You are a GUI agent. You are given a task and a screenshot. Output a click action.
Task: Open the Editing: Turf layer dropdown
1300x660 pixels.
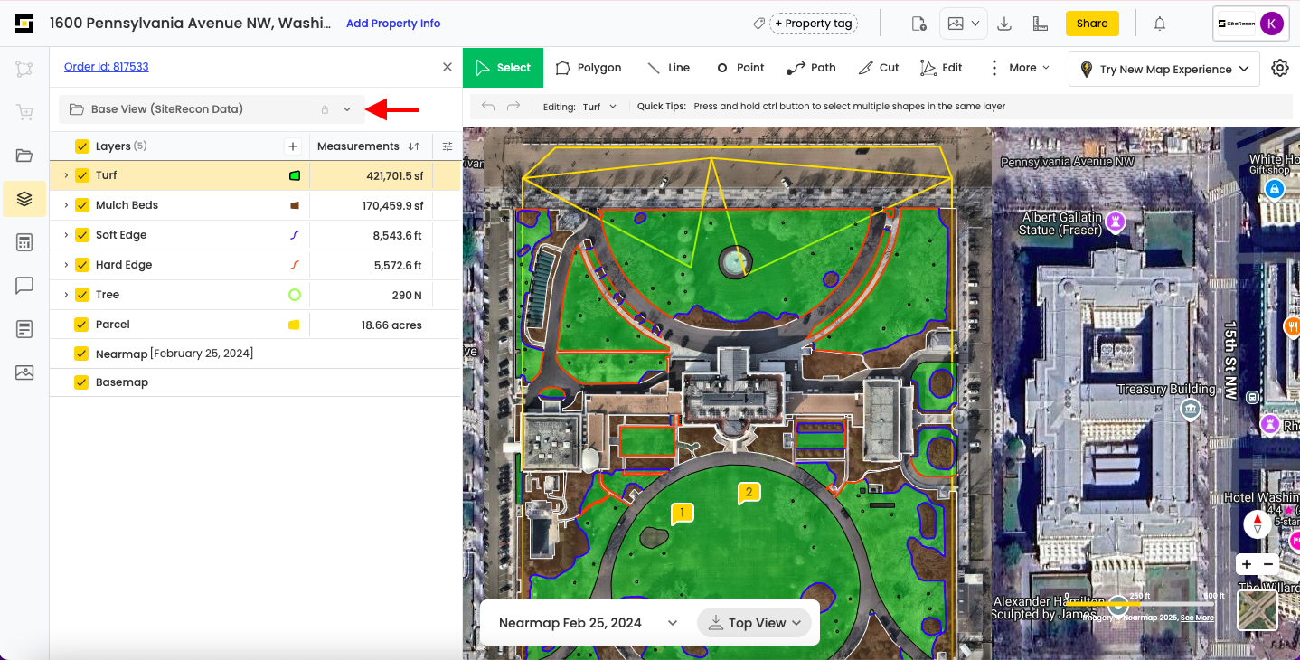[598, 107]
